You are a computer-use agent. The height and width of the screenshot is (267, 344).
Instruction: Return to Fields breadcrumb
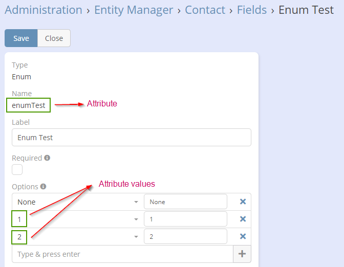coord(251,10)
